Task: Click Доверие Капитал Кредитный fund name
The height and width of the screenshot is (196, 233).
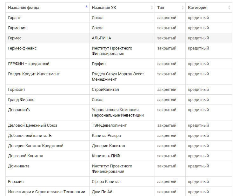Action: 36,146
